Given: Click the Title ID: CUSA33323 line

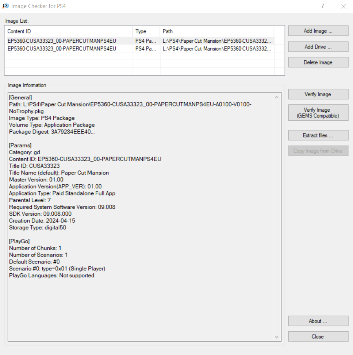Looking at the screenshot, I should coord(34,166).
